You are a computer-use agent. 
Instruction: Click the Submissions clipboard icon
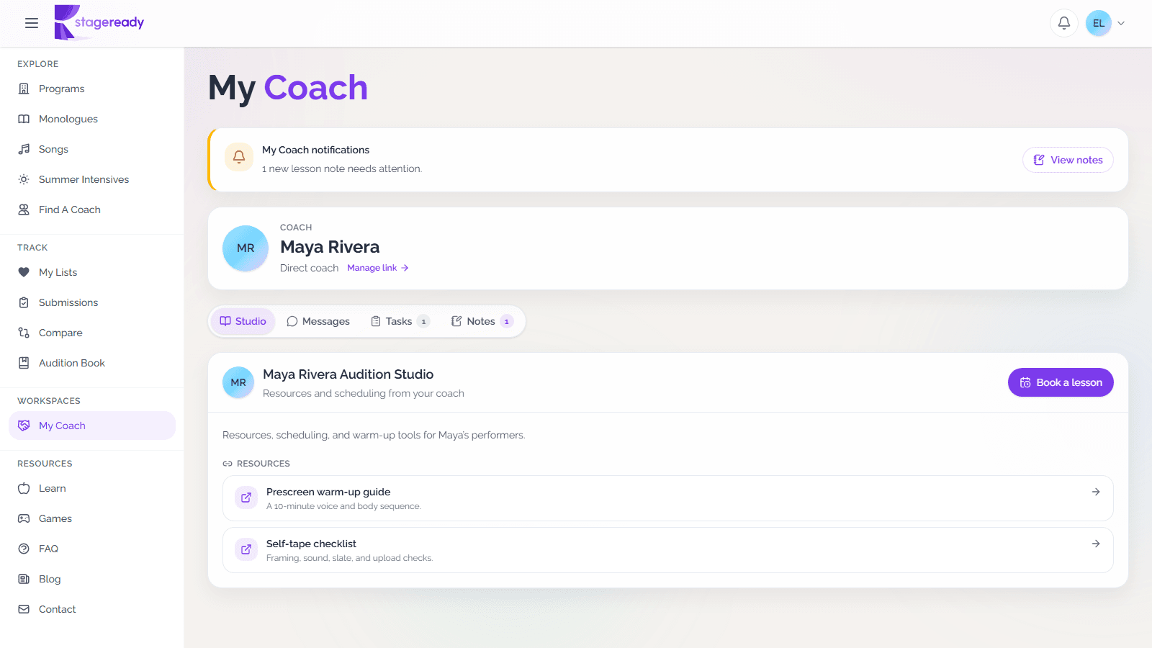pyautogui.click(x=24, y=302)
